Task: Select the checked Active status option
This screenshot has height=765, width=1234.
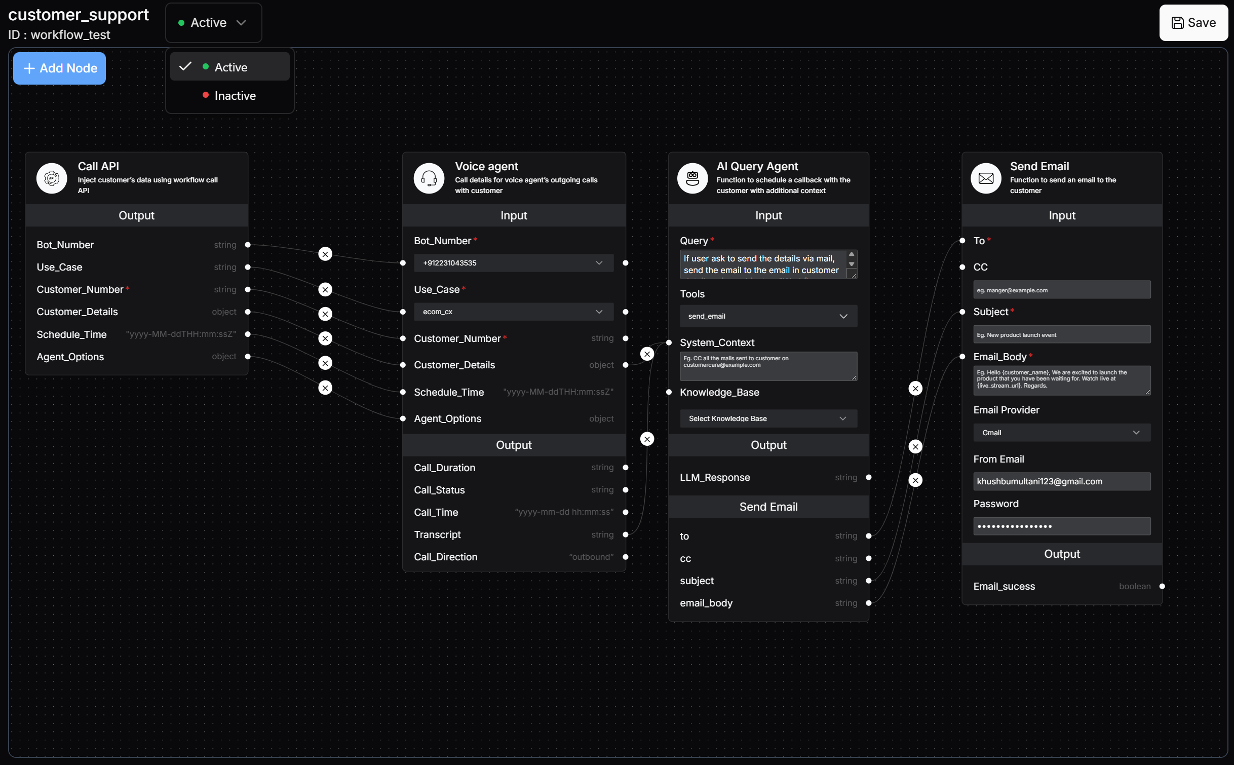Action: tap(230, 67)
